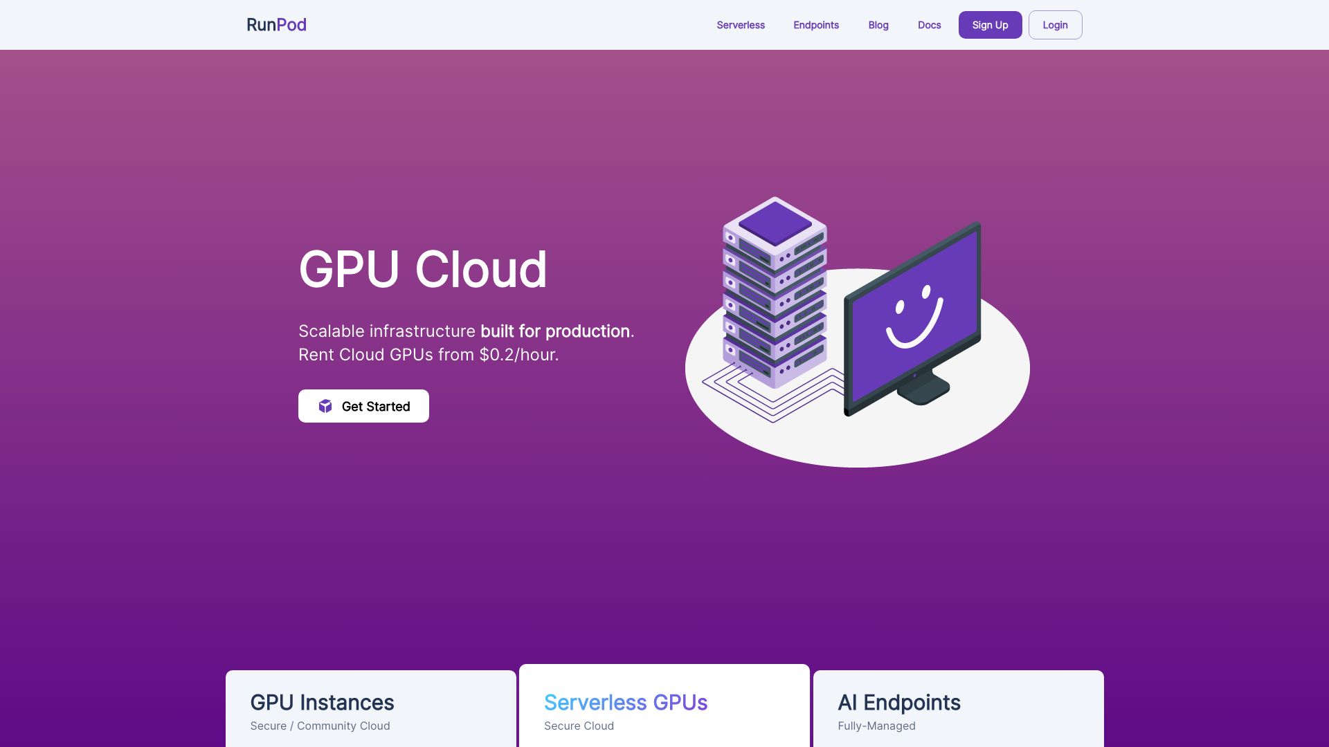Click the RunPod logo
Screen dimensions: 1329x747
coord(276,25)
